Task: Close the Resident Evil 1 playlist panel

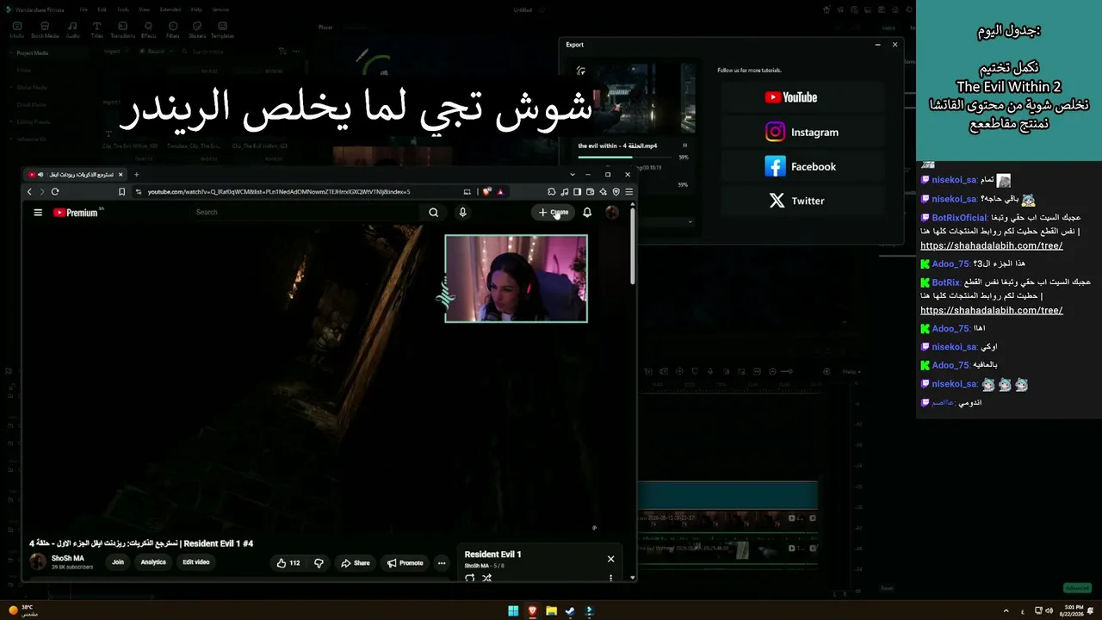Action: [611, 559]
